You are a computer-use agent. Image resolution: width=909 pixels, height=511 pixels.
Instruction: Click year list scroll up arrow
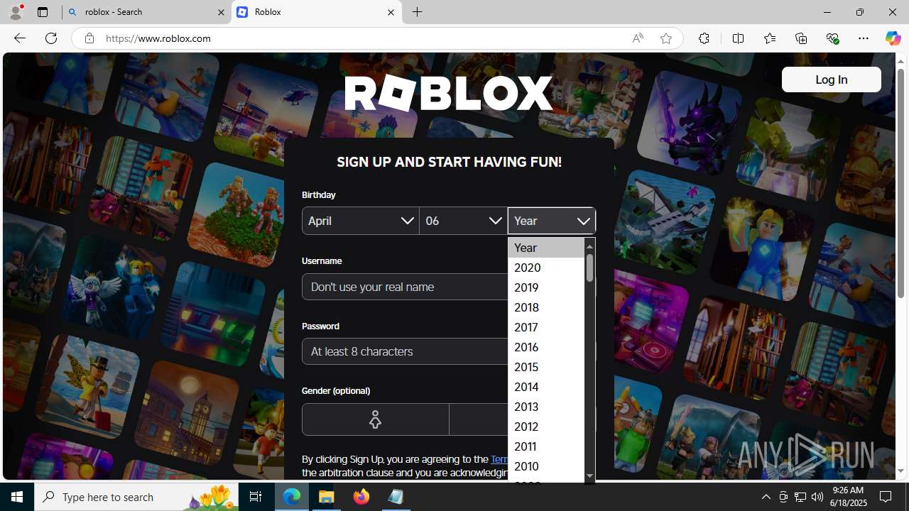click(x=589, y=246)
